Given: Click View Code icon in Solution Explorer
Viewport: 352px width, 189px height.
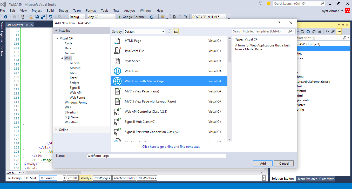Looking at the screenshot, I should pyautogui.click(x=327, y=31).
